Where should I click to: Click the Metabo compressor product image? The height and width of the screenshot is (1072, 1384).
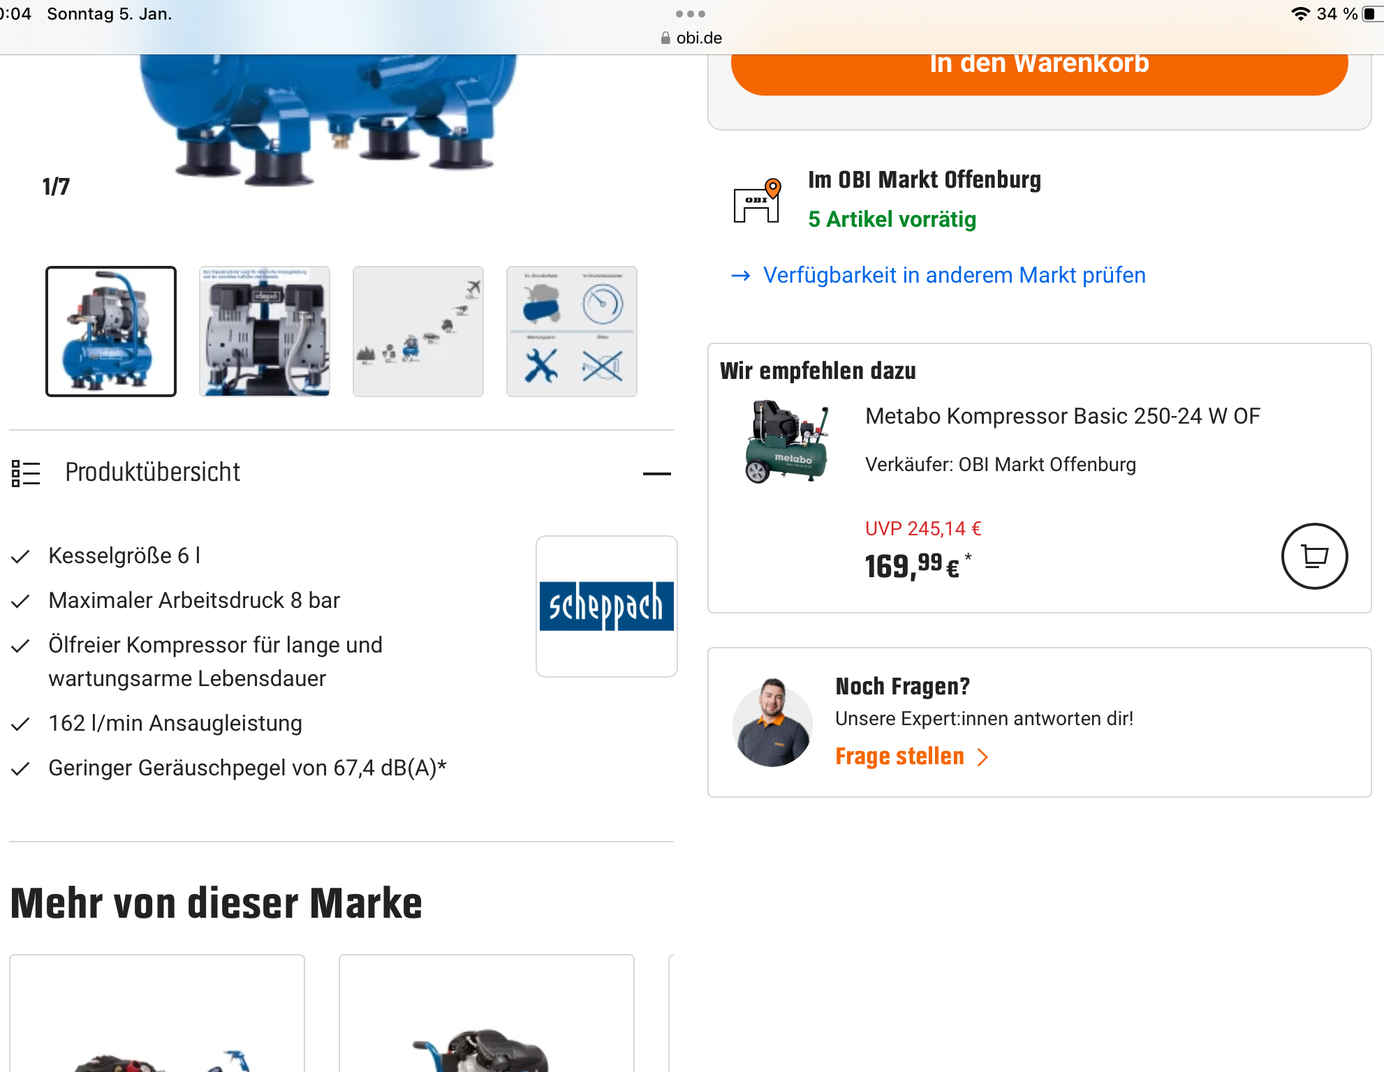pos(787,442)
